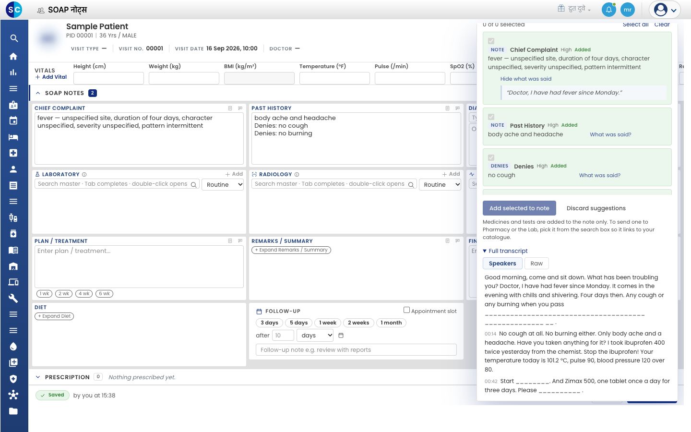
Task: Select the 1 week follow-up chip
Action: tap(328, 323)
